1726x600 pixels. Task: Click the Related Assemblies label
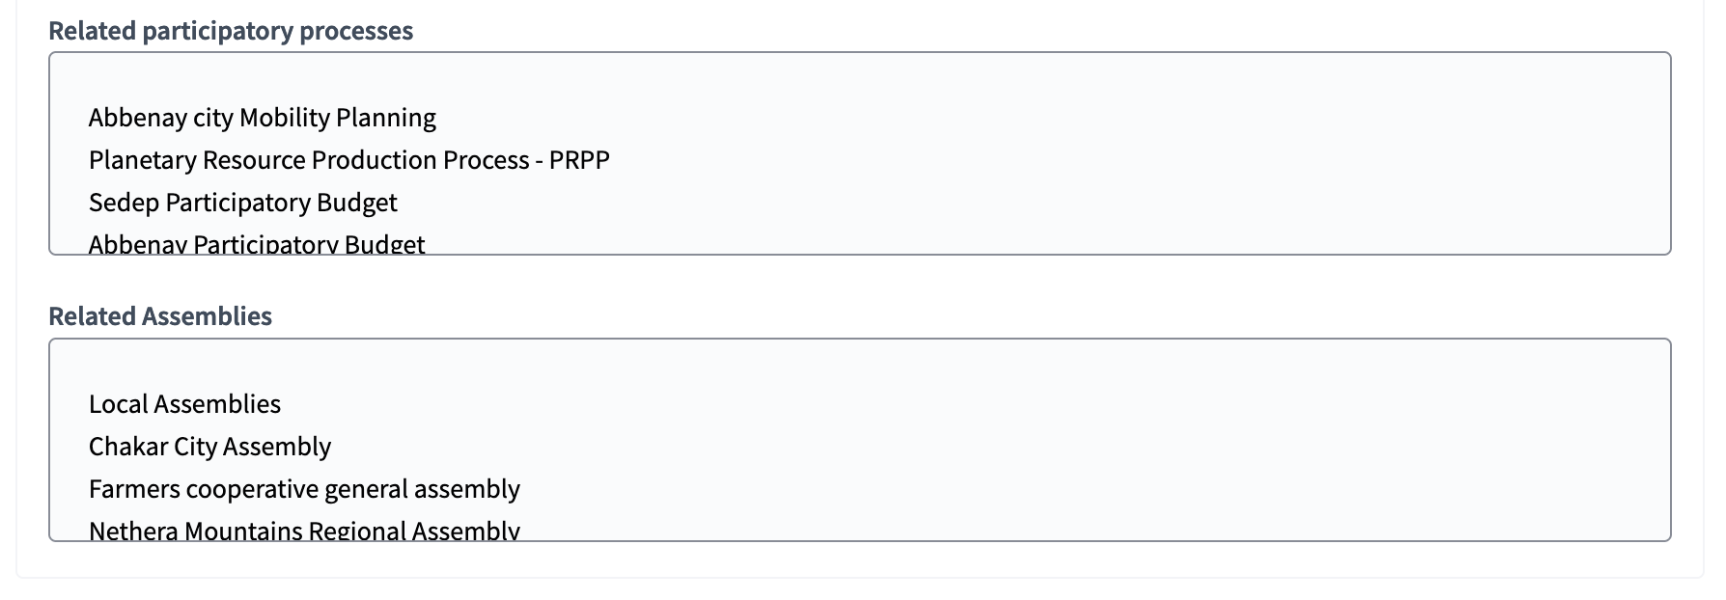pos(160,316)
